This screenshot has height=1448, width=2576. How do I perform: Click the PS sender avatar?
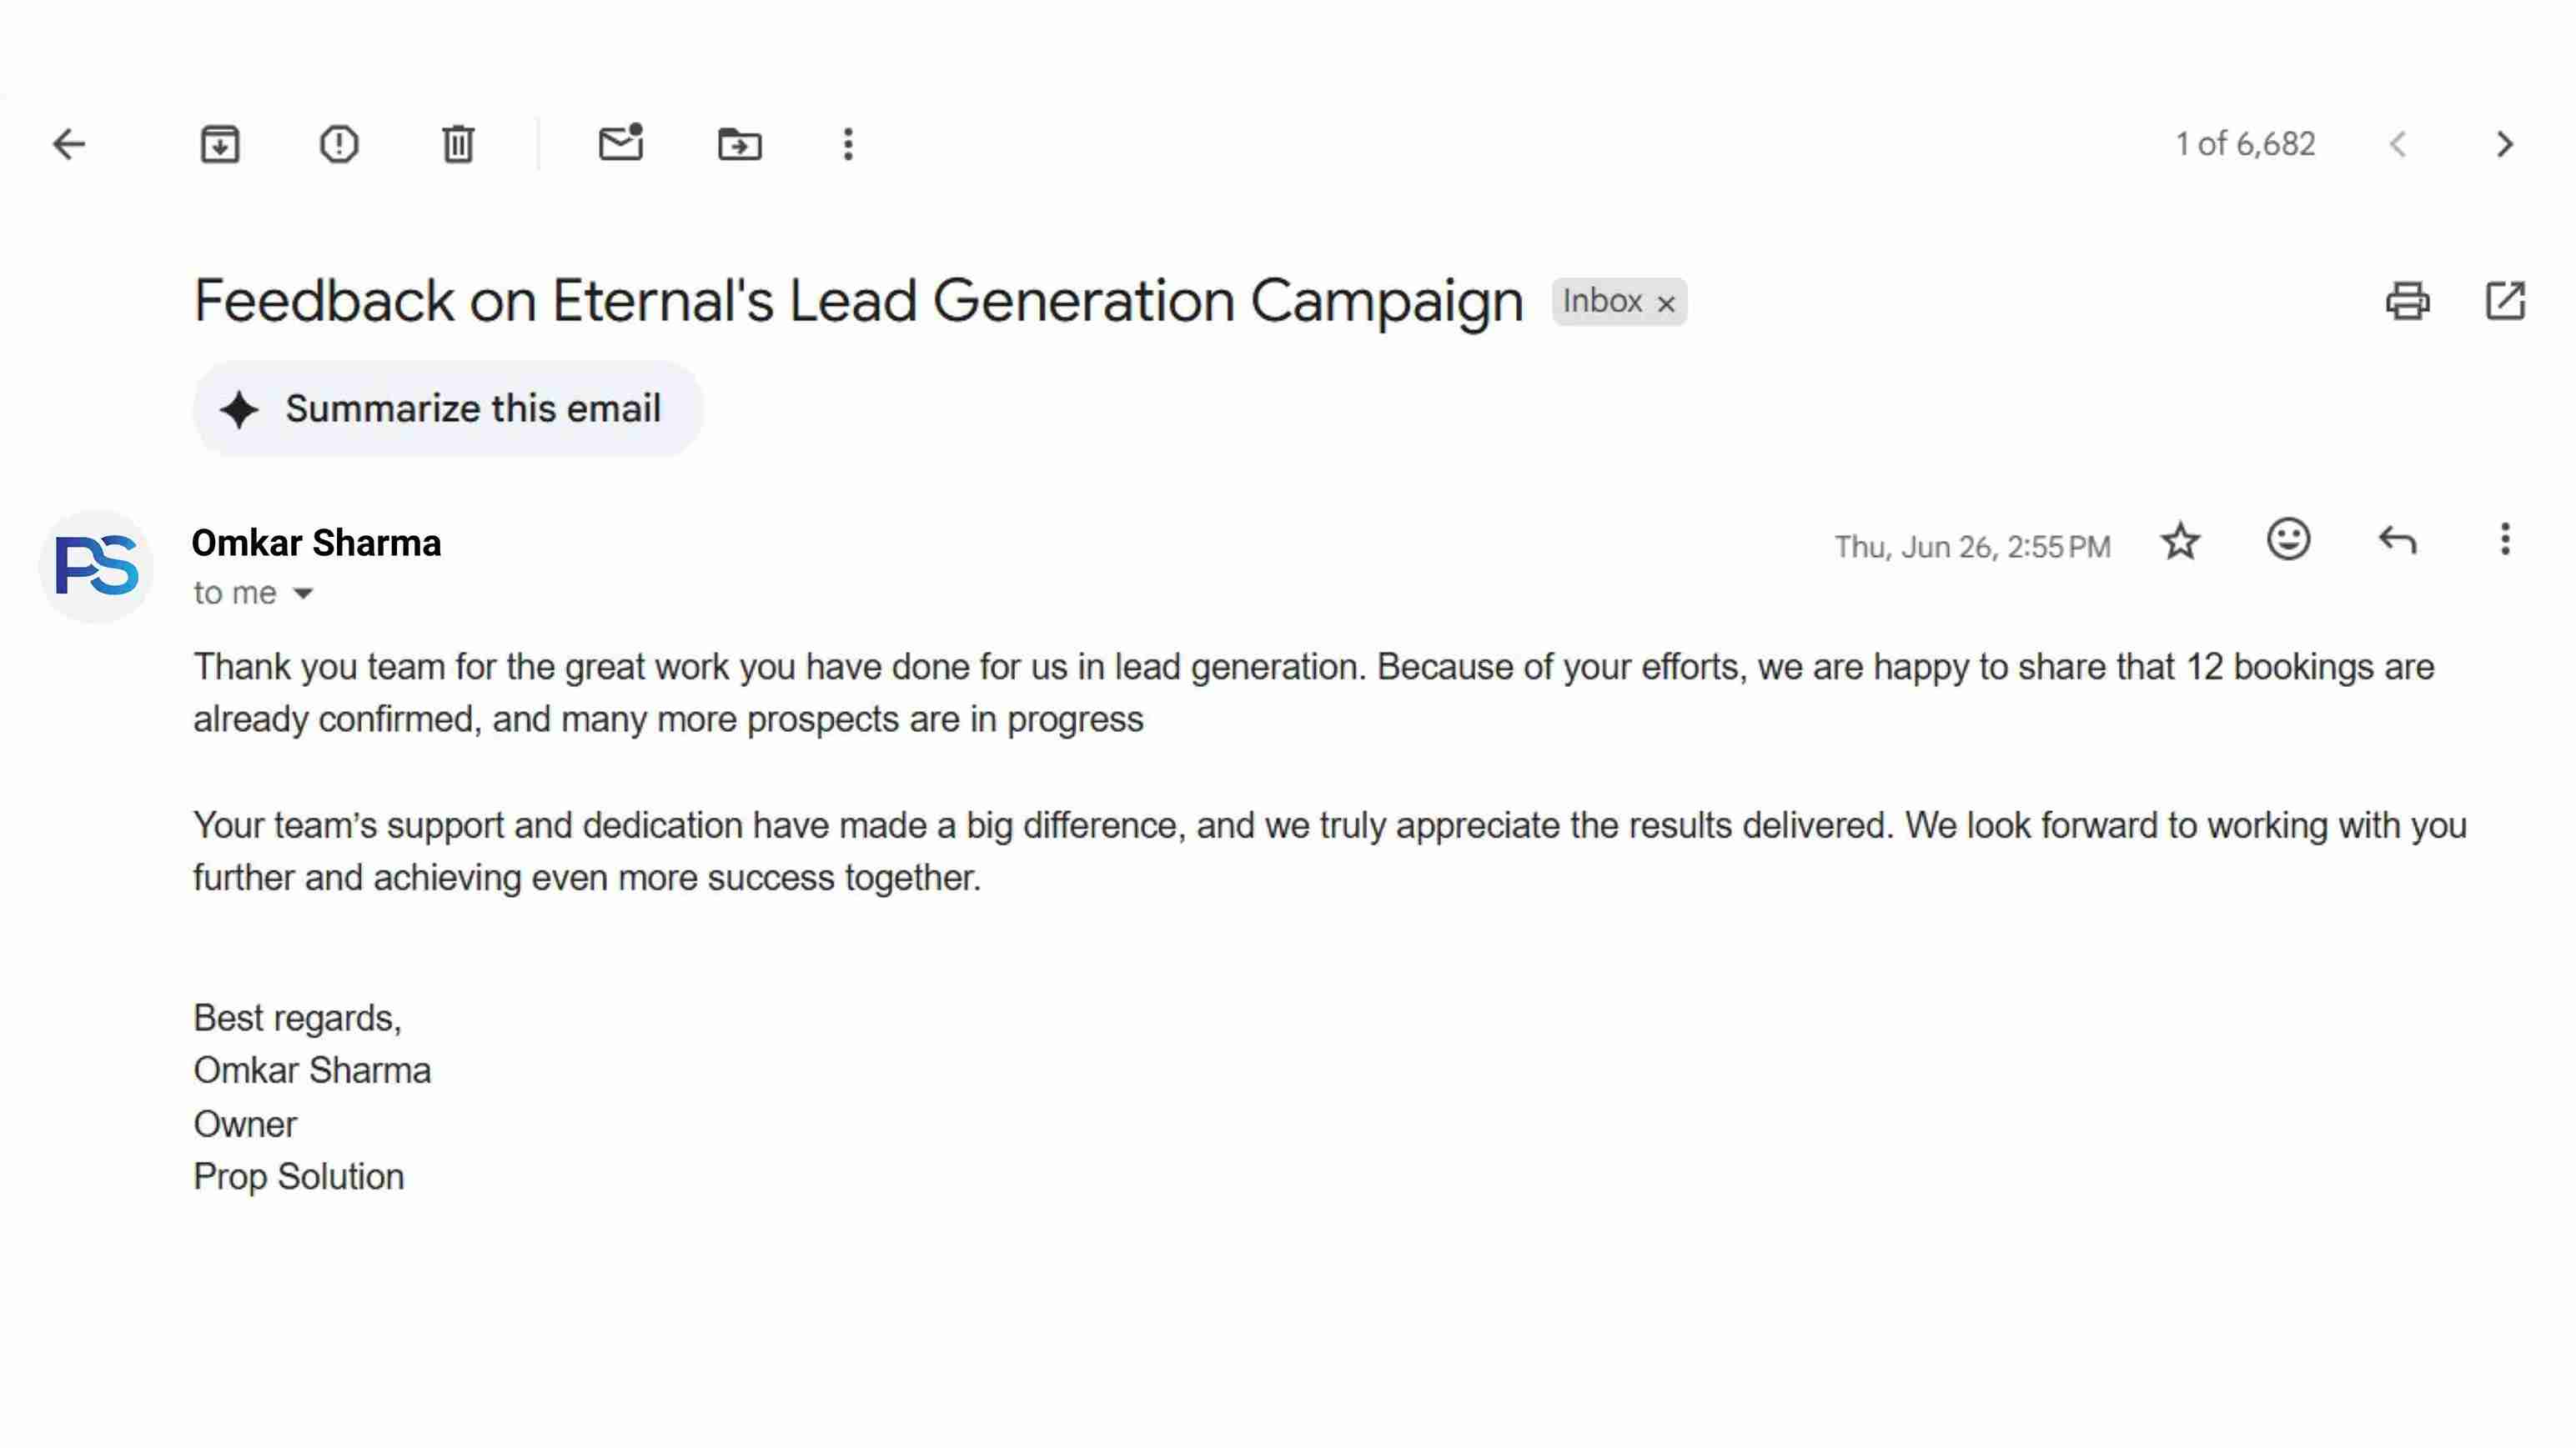tap(96, 565)
